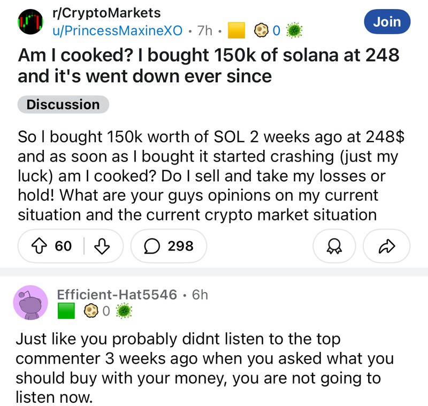
Task: Click the green square flair on the comment
Action: 66,310
